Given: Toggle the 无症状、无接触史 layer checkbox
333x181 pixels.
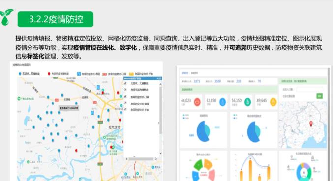Looking at the screenshot, I should (x=125, y=83).
